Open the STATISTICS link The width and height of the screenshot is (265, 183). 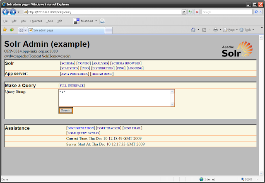pyautogui.click(x=70, y=68)
